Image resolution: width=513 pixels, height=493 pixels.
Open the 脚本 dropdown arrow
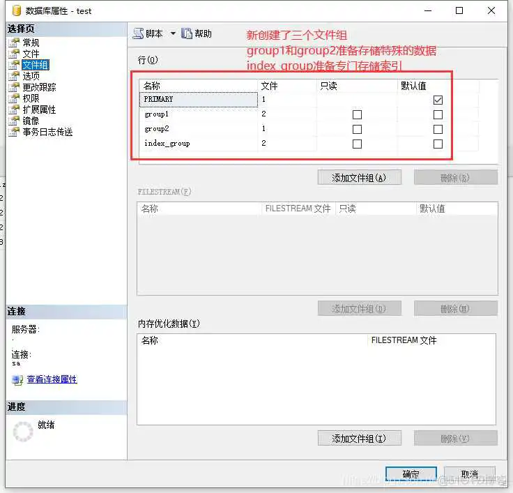click(173, 33)
